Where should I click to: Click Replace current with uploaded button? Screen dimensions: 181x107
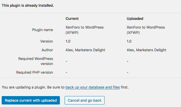click(x=31, y=100)
